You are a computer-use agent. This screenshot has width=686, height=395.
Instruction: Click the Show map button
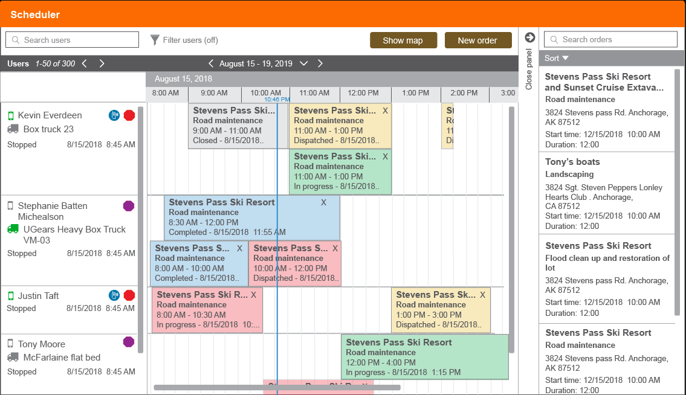pos(403,40)
